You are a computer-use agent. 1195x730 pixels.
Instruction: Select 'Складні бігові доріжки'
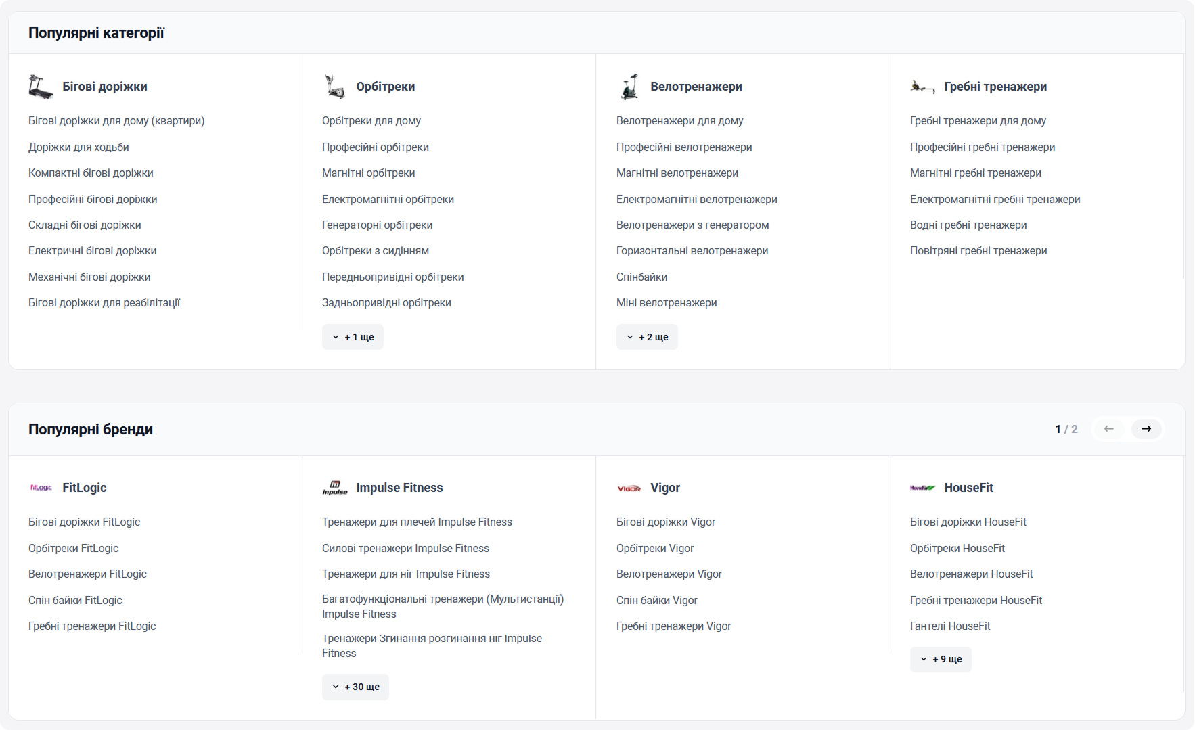click(x=85, y=225)
